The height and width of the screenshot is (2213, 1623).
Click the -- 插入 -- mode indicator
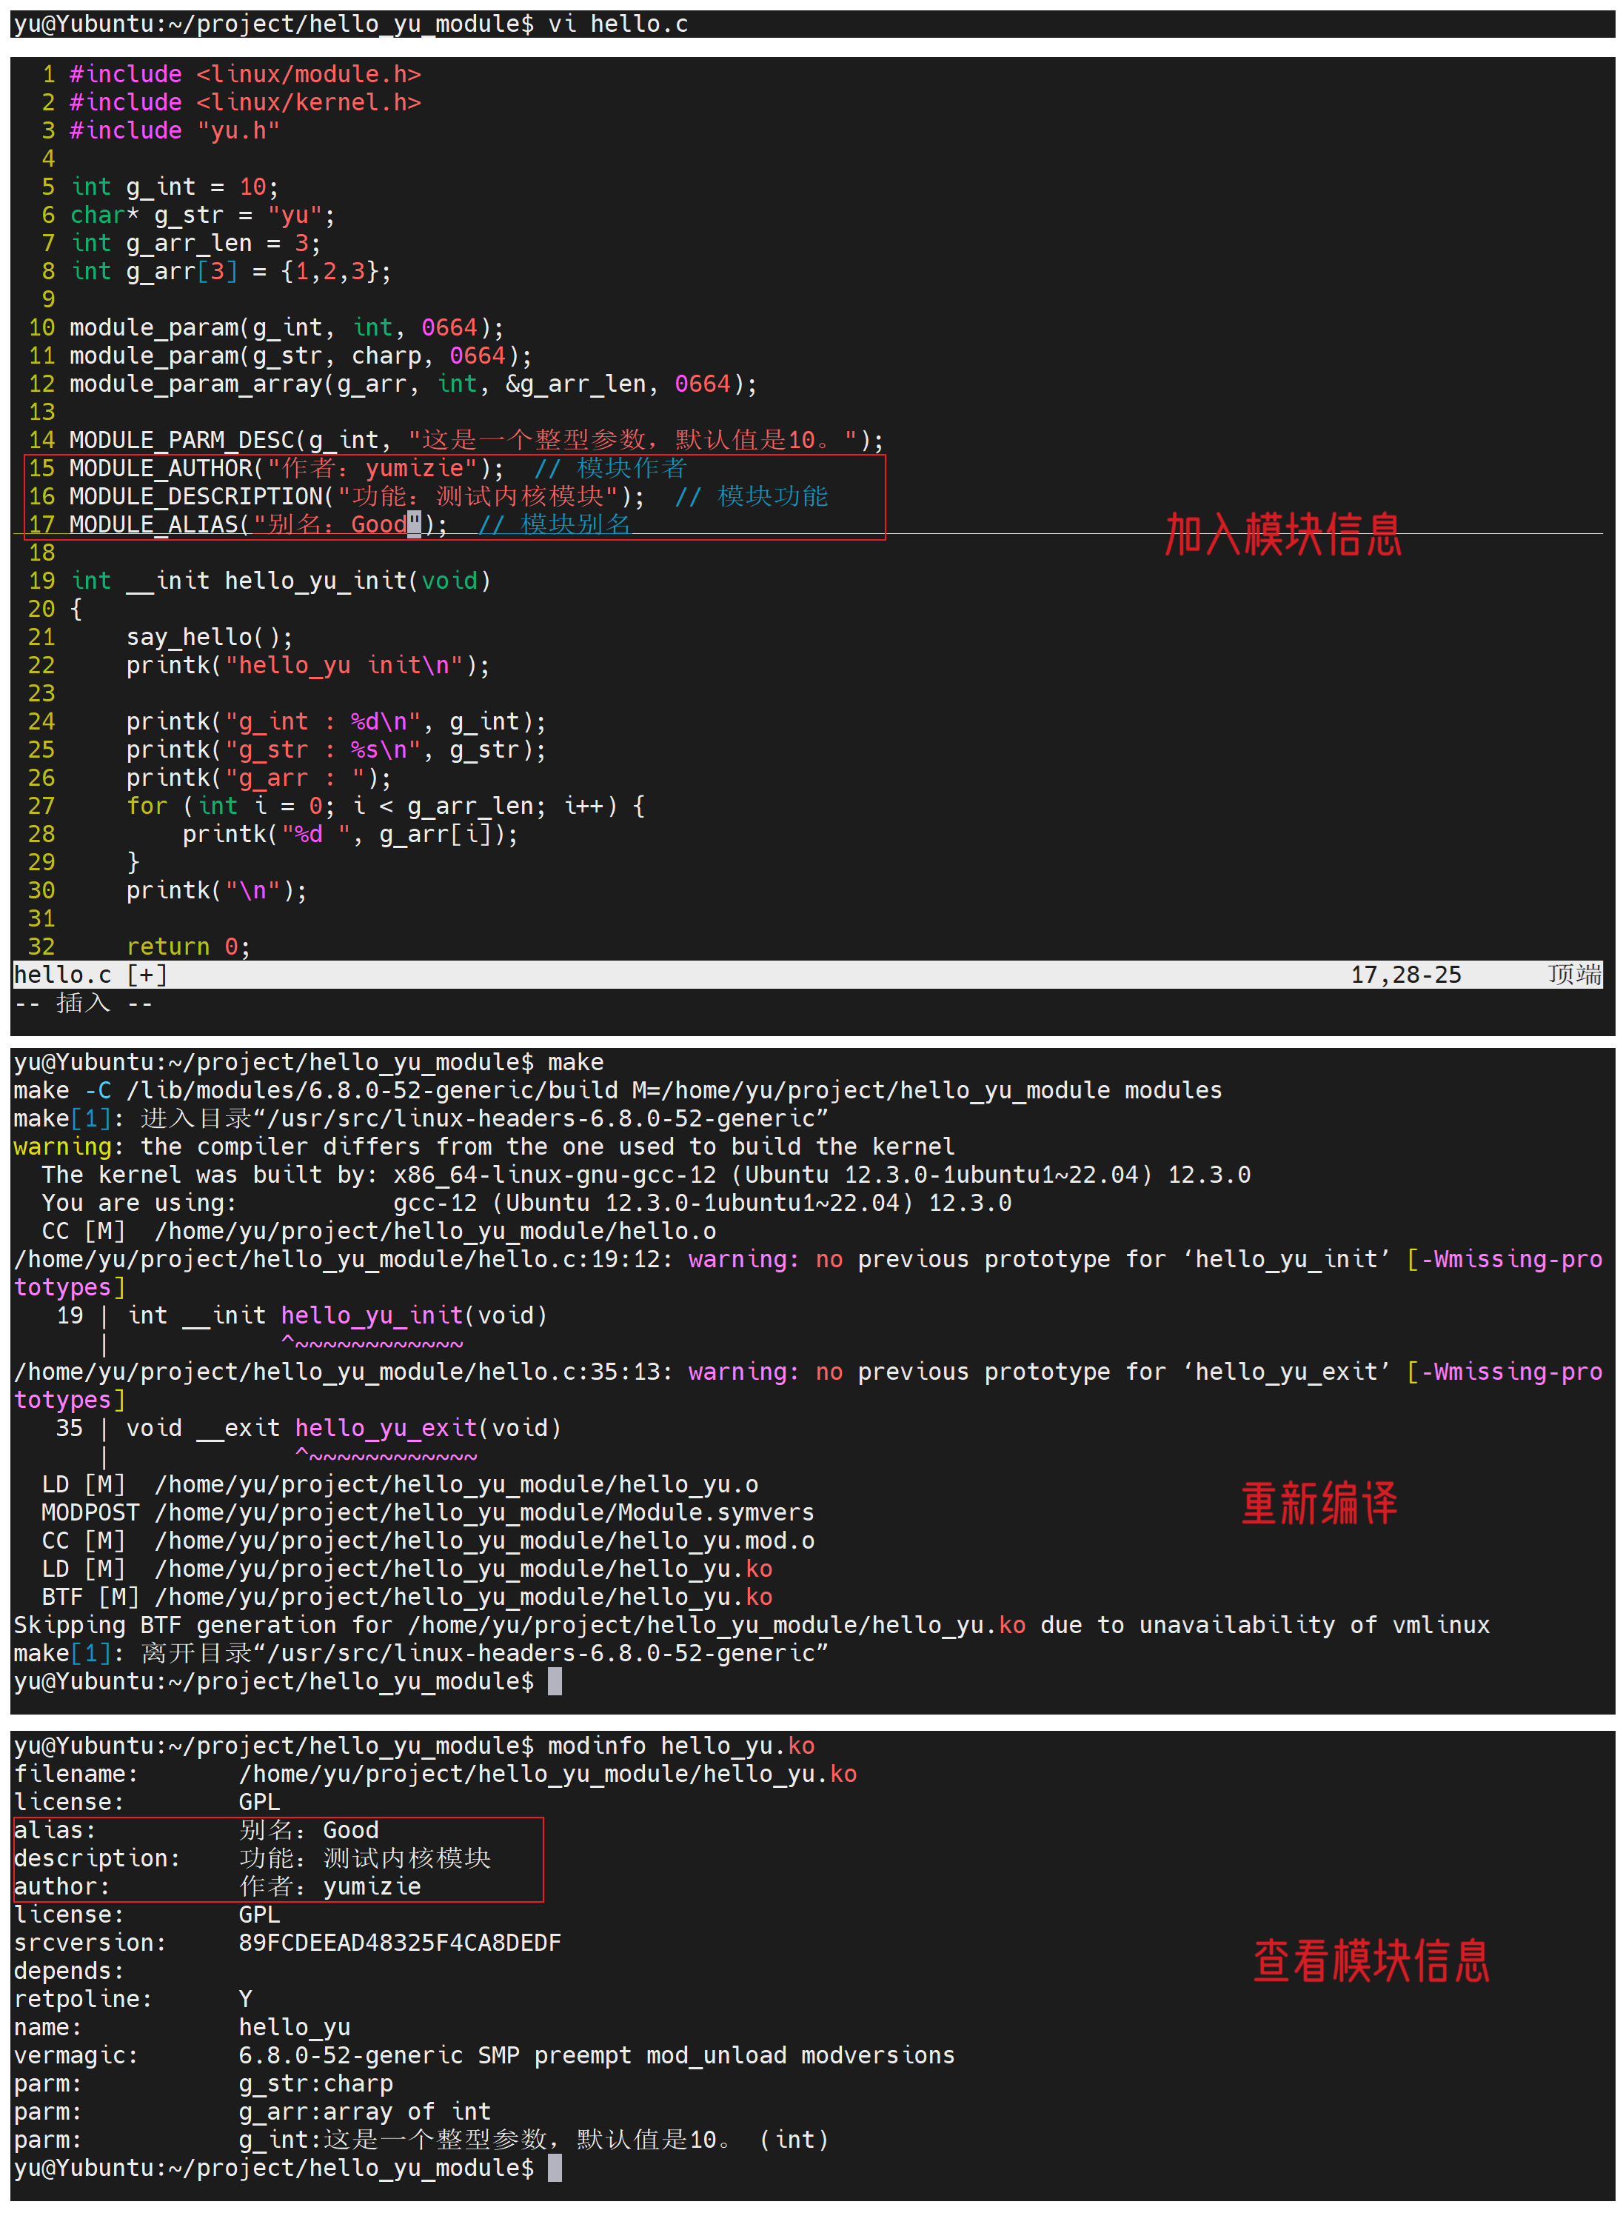[x=84, y=1004]
